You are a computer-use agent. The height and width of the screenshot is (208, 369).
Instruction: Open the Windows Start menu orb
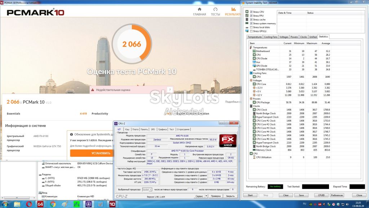click(x=5, y=204)
